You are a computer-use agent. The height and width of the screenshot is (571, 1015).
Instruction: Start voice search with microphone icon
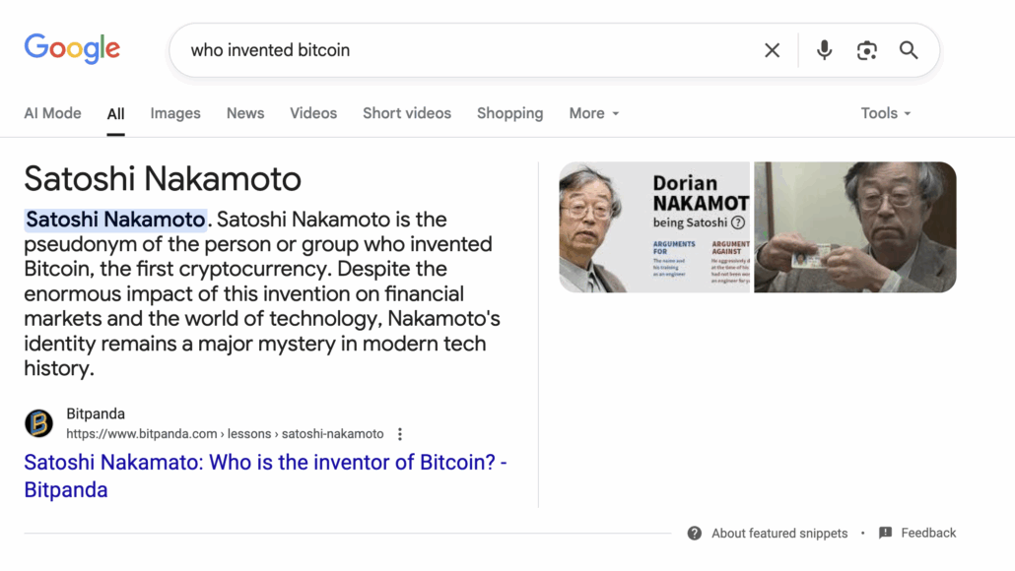pyautogui.click(x=825, y=50)
